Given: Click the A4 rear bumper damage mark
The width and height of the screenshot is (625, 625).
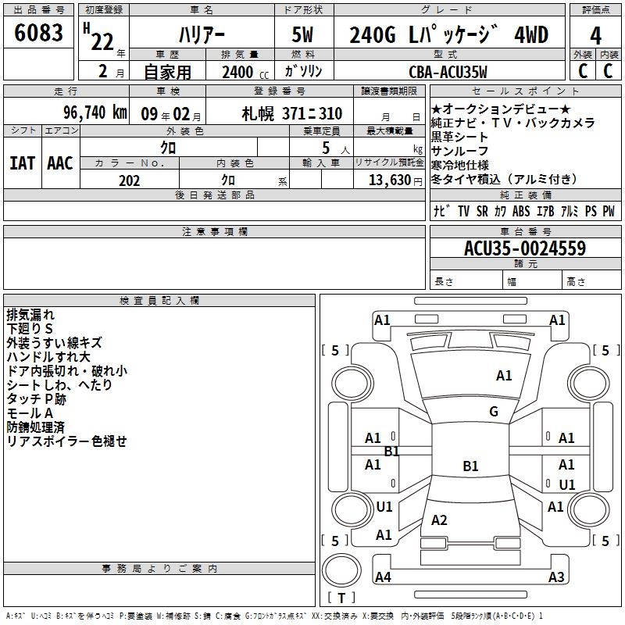Looking at the screenshot, I should point(383,577).
